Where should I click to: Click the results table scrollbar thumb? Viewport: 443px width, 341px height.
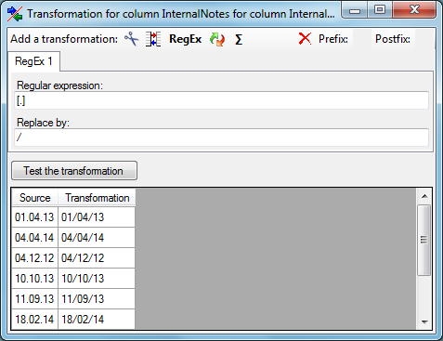(423, 240)
